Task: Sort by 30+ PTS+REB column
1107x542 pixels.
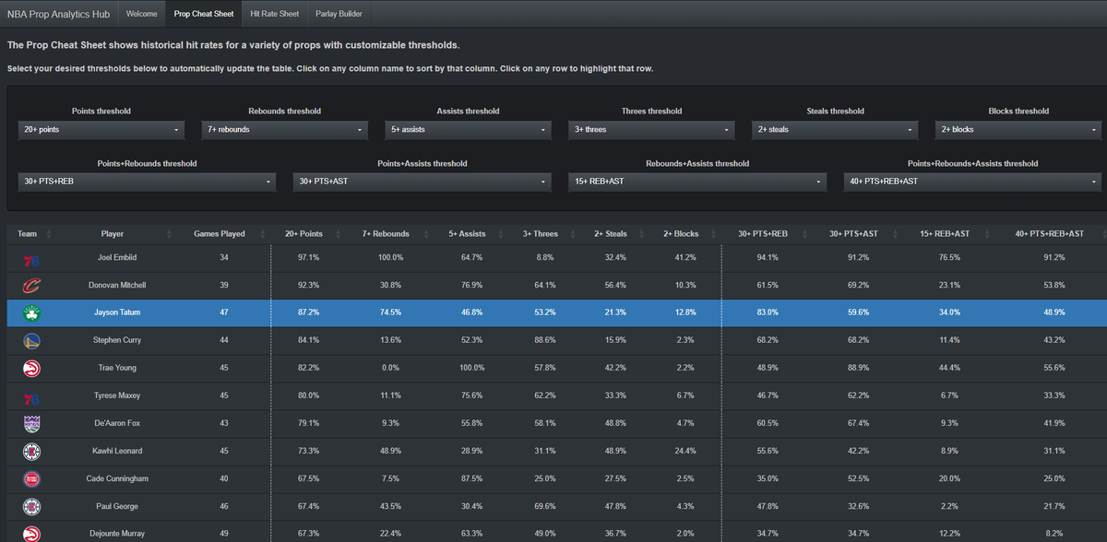Action: pyautogui.click(x=764, y=234)
